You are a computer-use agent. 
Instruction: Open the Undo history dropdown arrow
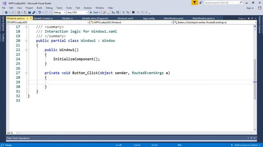click(43, 13)
